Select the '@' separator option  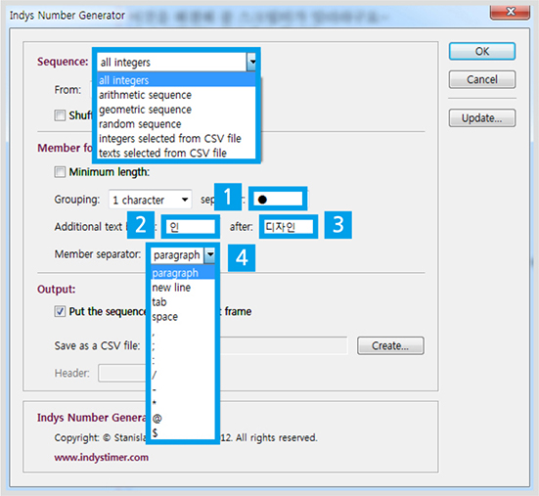click(183, 418)
